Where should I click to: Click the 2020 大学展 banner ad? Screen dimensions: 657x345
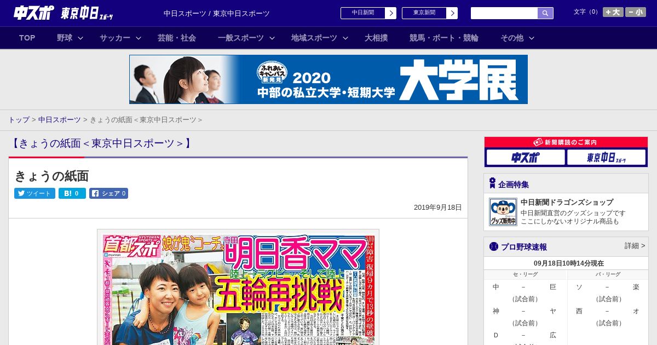click(328, 79)
